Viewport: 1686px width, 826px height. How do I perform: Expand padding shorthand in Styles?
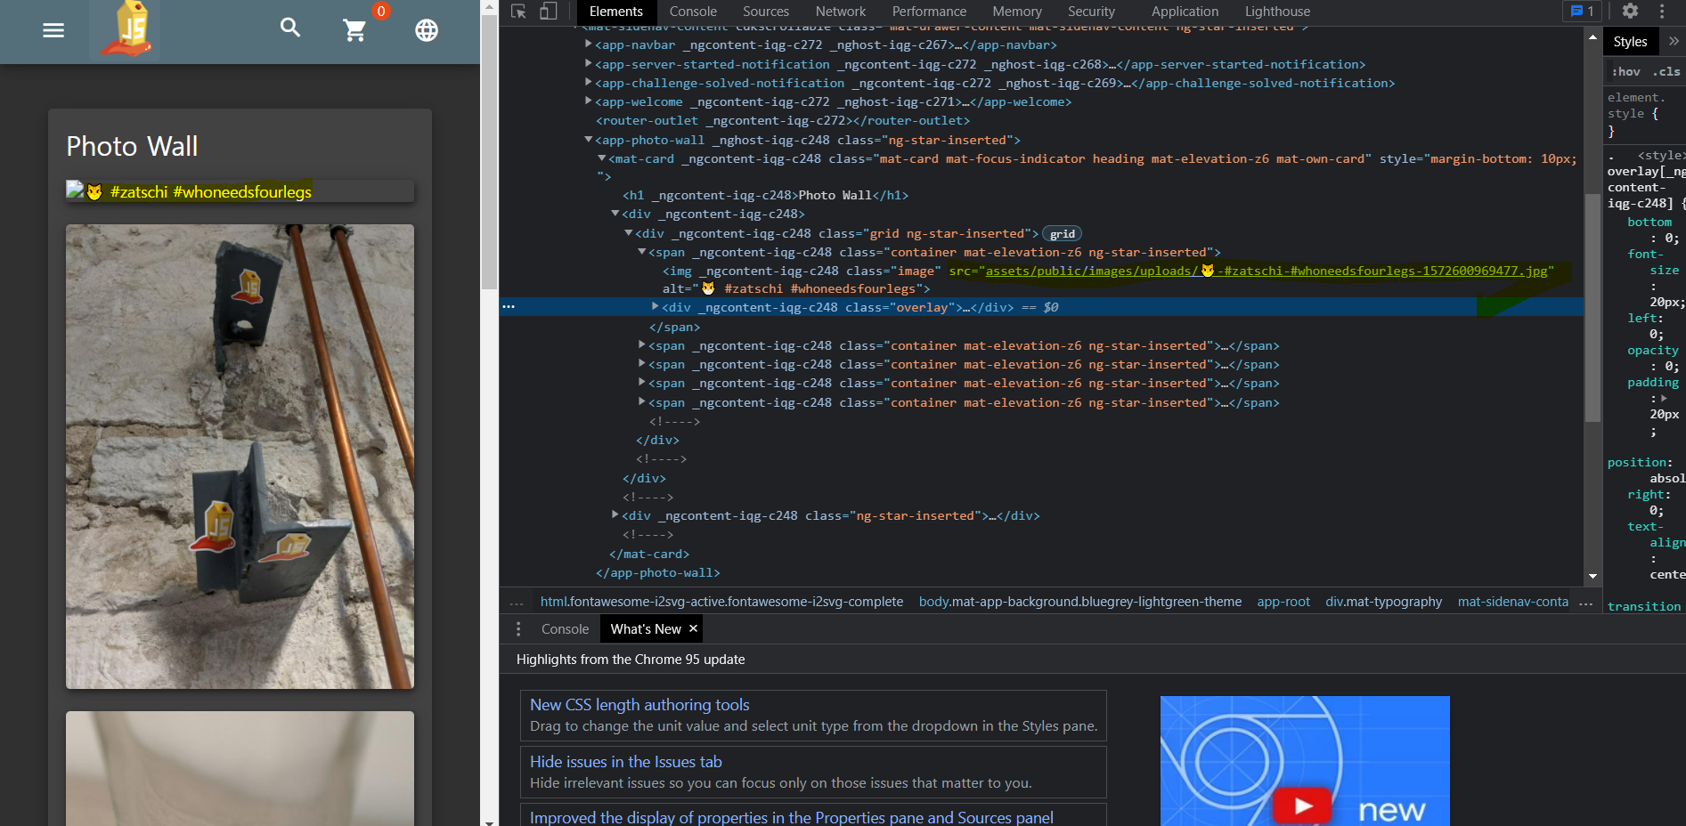point(1664,398)
